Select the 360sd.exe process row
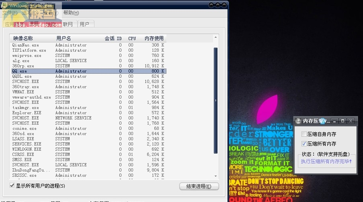The width and height of the screenshot is (363, 202). [x=89, y=134]
